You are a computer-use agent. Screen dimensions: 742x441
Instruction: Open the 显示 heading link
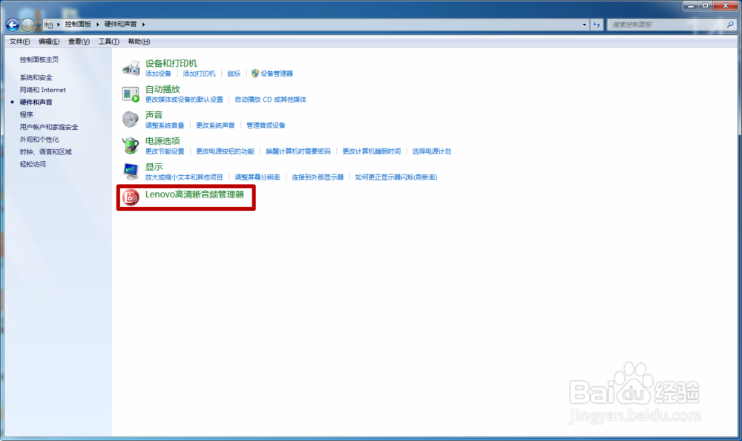pos(154,167)
